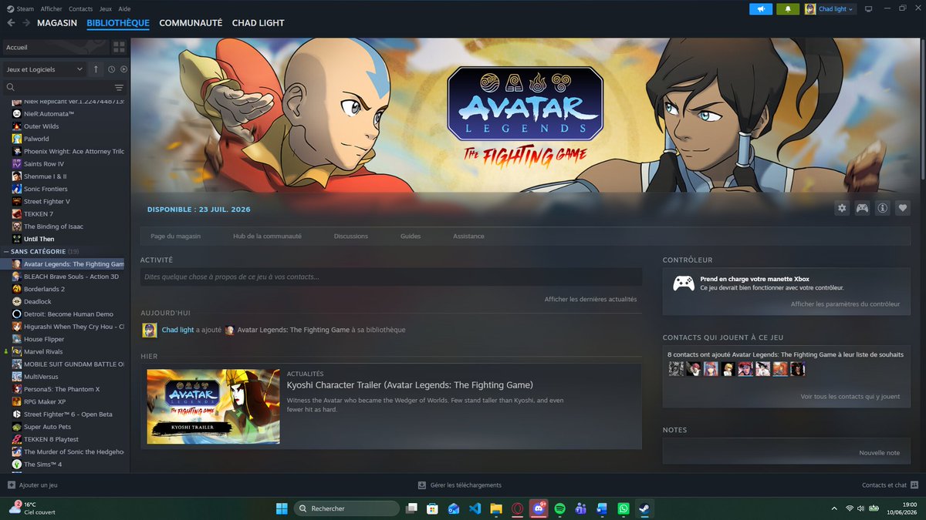This screenshot has height=520, width=926.
Task: Click Afficher les paramètres du contrôleur
Action: (x=845, y=304)
